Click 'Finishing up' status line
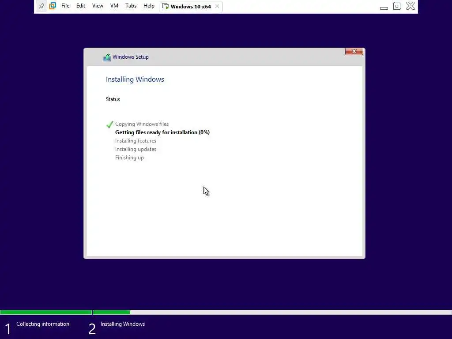 point(129,158)
